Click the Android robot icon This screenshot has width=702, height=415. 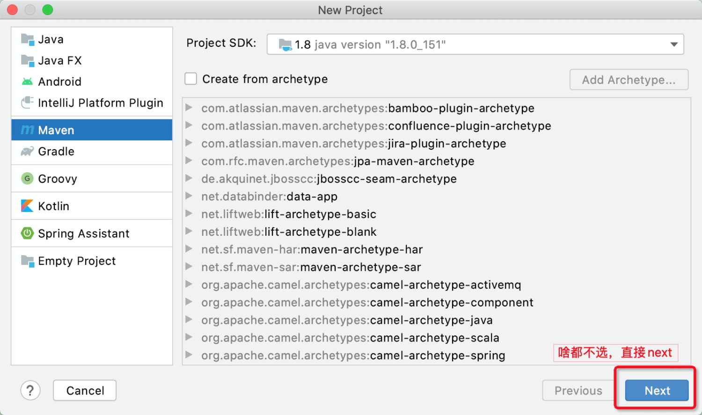click(28, 82)
